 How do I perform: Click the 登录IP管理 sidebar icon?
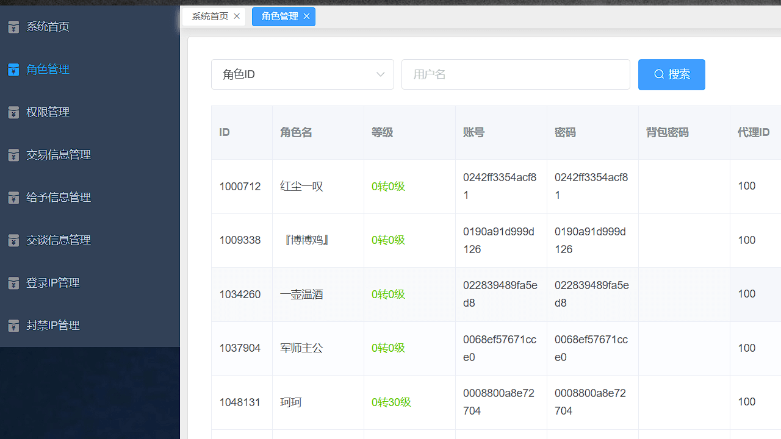coord(13,283)
